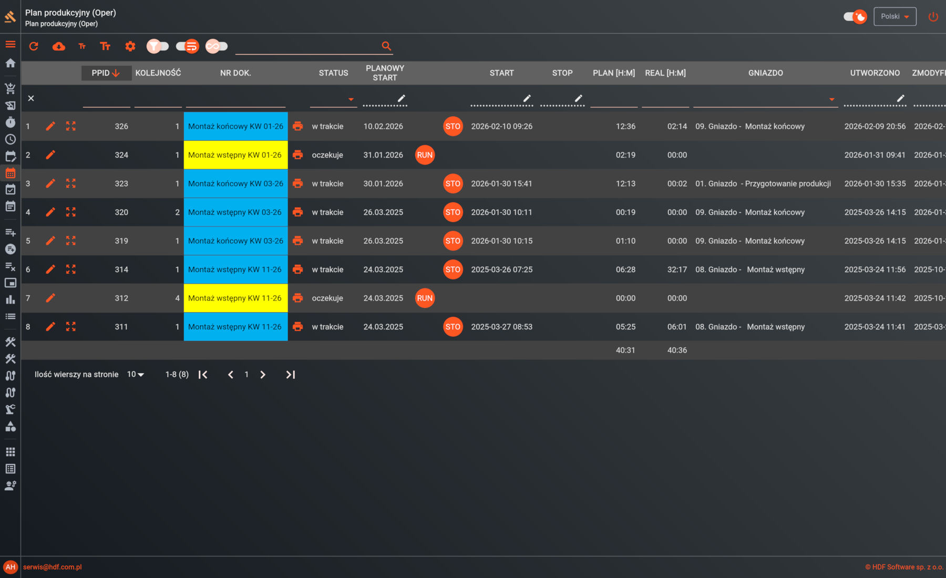This screenshot has width=946, height=578.
Task: Refresh the production plan table
Action: pyautogui.click(x=34, y=46)
